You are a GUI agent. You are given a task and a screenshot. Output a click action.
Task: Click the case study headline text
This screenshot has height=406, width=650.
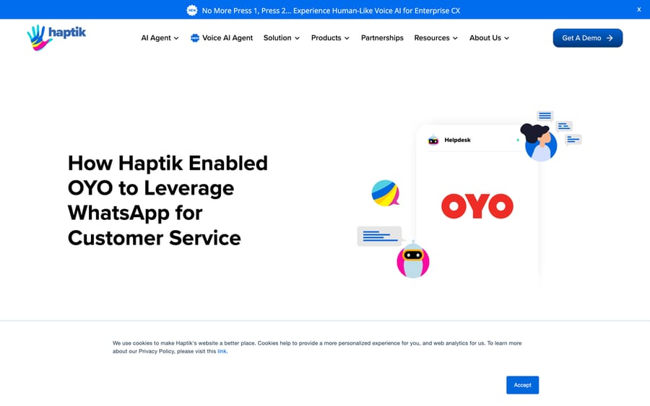pos(168,200)
